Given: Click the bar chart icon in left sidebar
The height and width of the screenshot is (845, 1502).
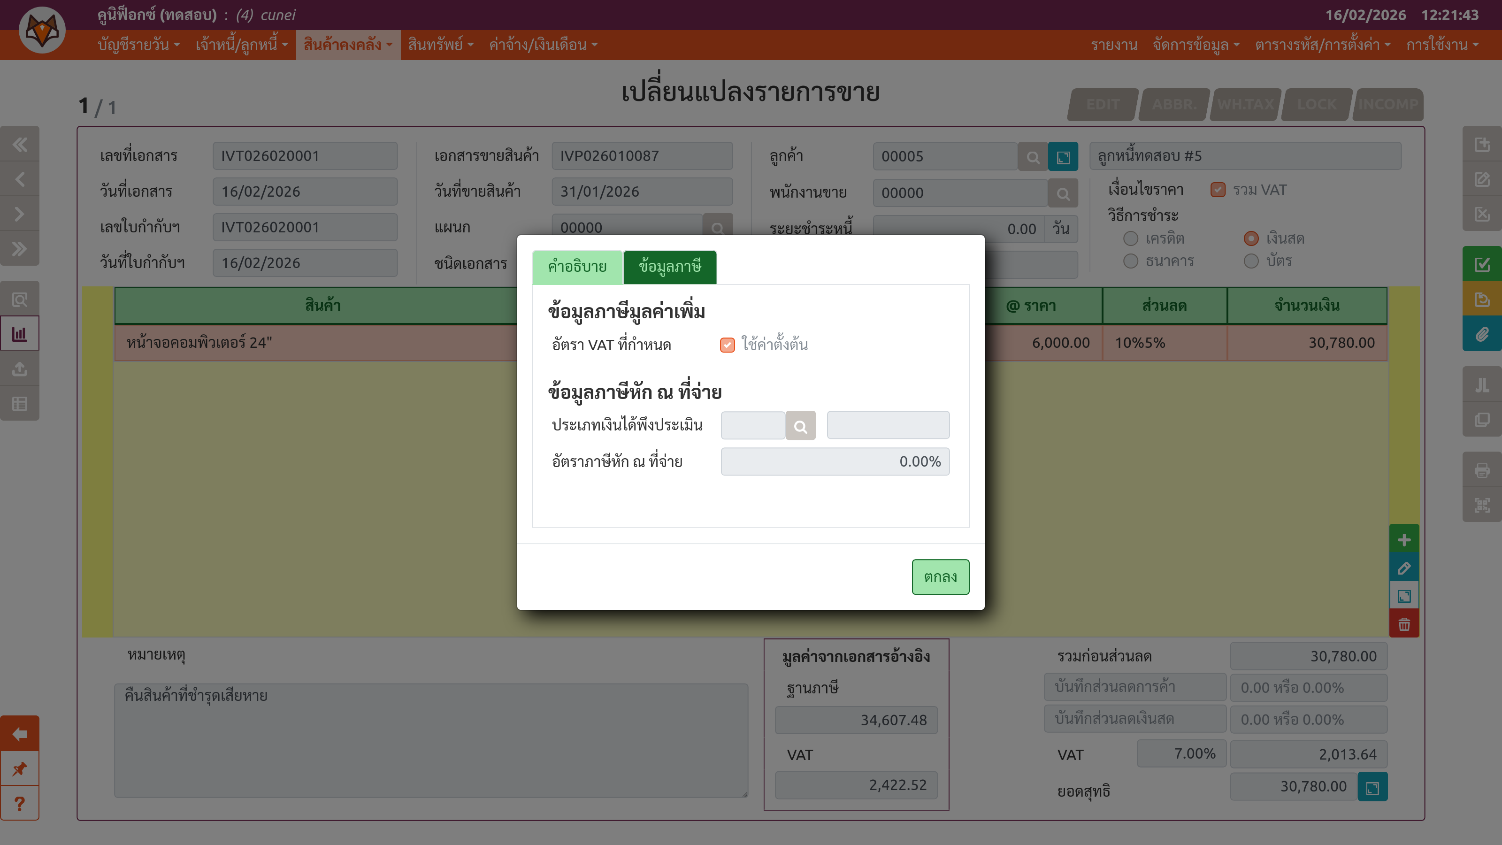Looking at the screenshot, I should pyautogui.click(x=19, y=334).
